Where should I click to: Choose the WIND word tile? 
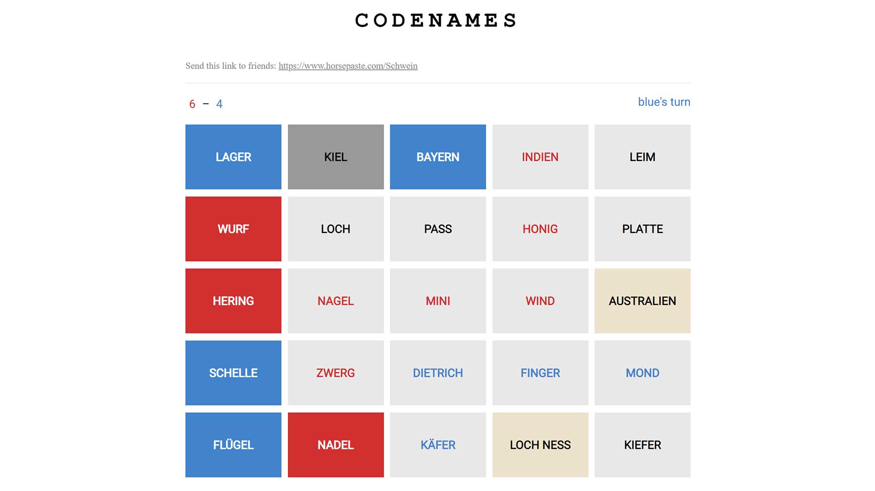click(540, 301)
